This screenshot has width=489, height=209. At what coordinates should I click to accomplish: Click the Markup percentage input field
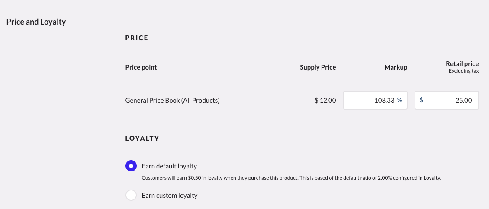372,100
